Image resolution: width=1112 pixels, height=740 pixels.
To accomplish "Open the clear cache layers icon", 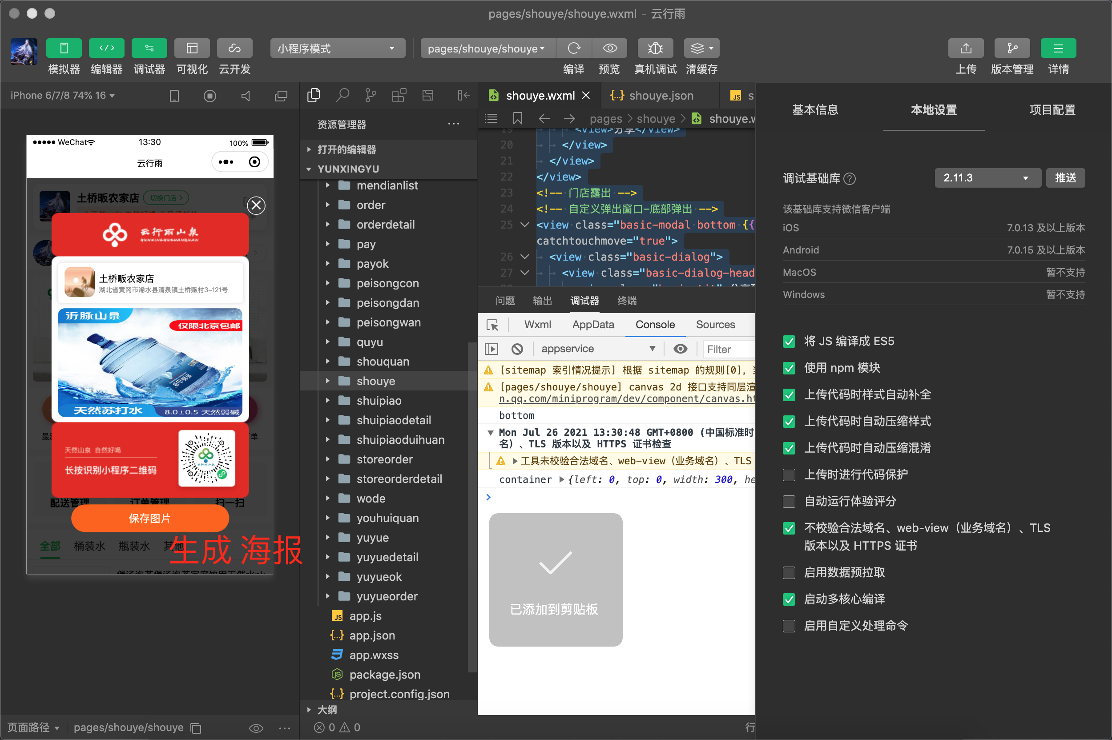I will tap(702, 48).
